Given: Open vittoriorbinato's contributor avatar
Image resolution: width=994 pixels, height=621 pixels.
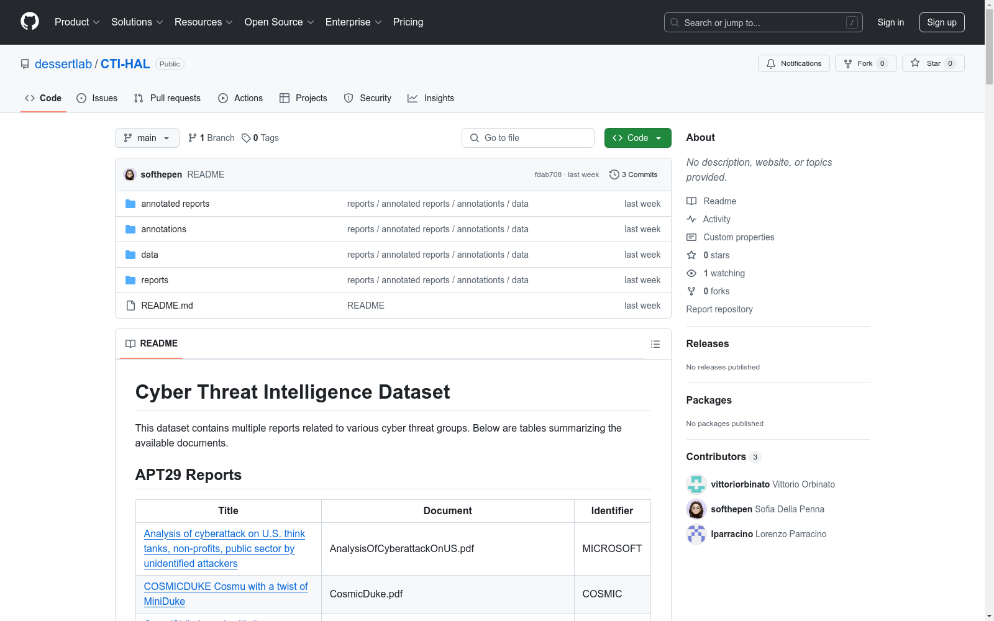Looking at the screenshot, I should pyautogui.click(x=696, y=484).
